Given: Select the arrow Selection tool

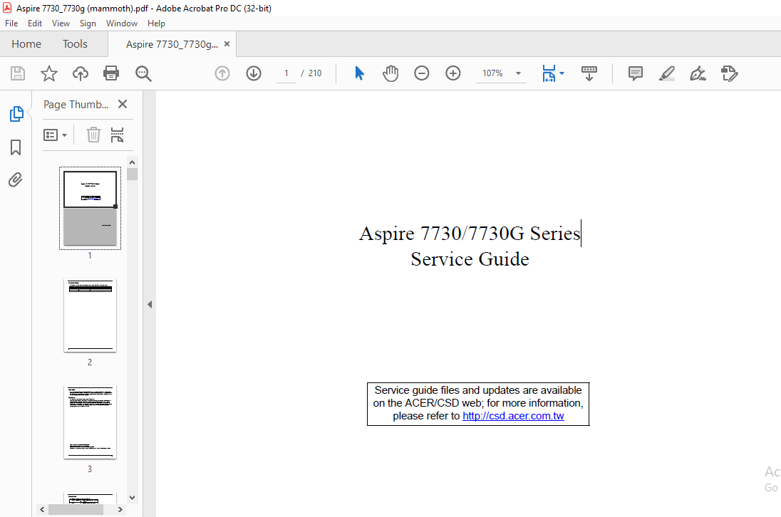Looking at the screenshot, I should click(359, 73).
